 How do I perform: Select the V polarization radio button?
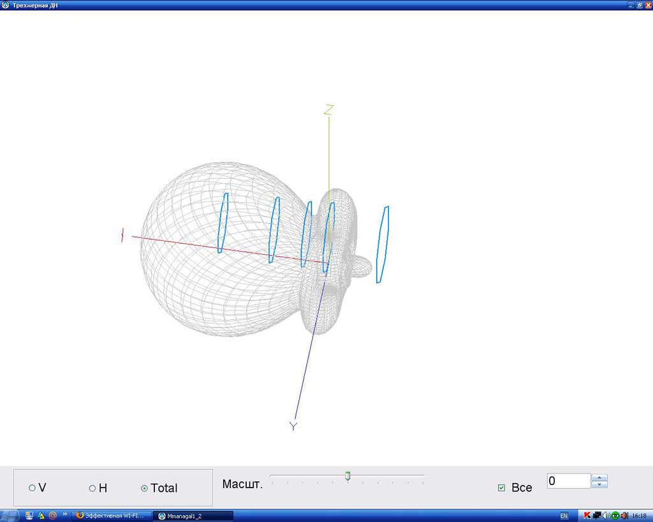32,488
